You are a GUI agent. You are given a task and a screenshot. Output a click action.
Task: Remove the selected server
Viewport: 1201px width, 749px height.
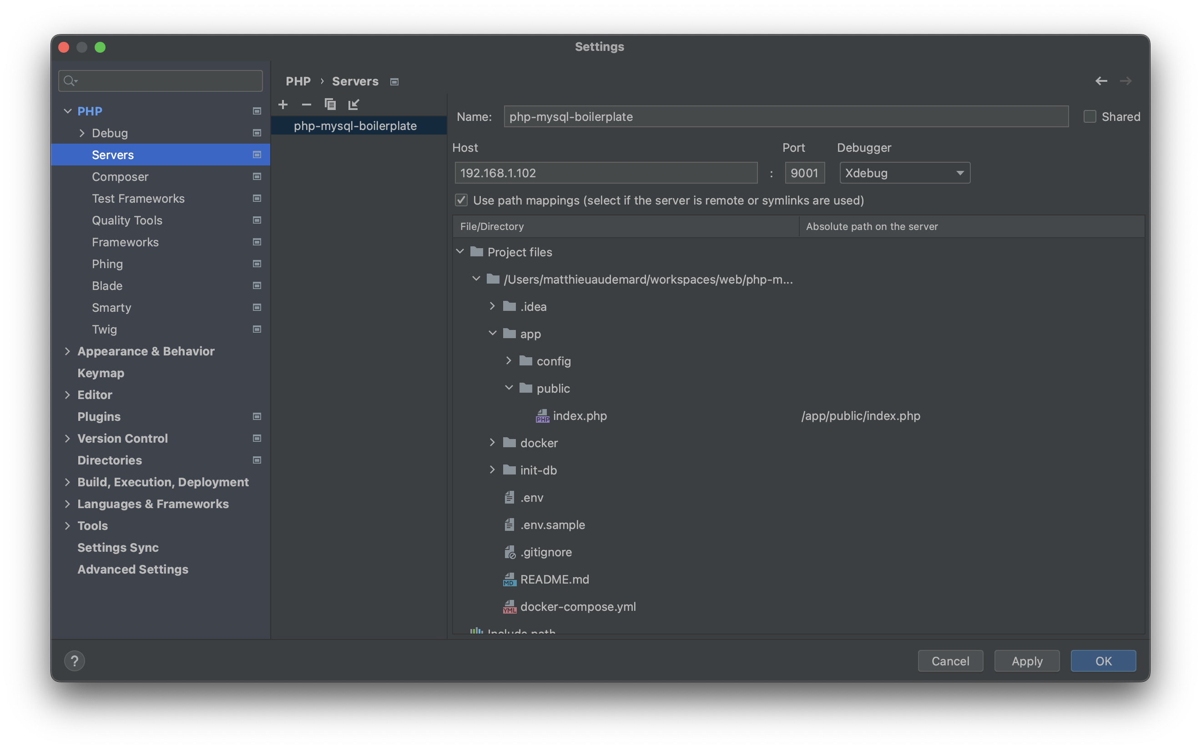pos(307,105)
